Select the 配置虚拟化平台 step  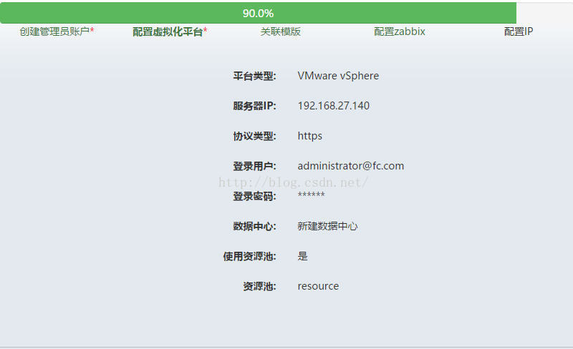point(170,31)
